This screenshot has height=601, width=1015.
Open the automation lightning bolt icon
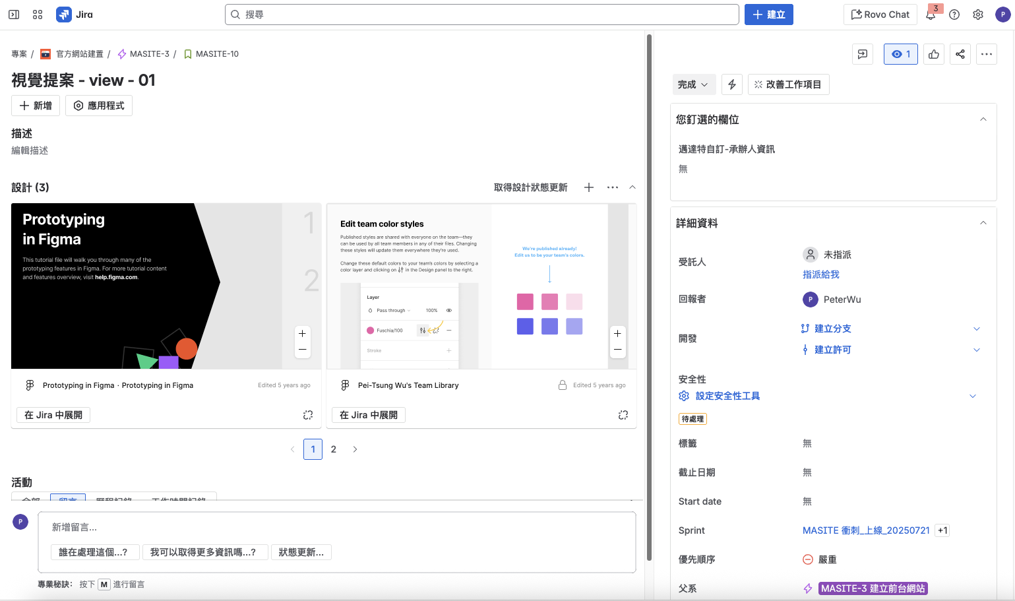pos(732,84)
